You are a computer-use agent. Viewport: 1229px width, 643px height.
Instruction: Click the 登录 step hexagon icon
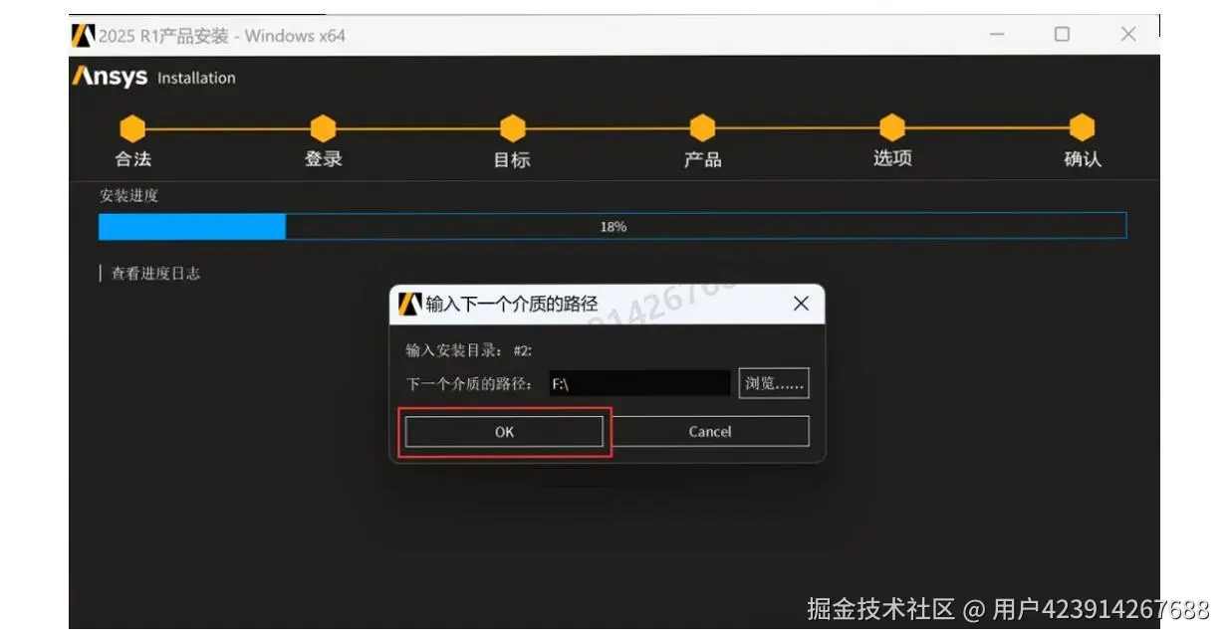pyautogui.click(x=324, y=127)
